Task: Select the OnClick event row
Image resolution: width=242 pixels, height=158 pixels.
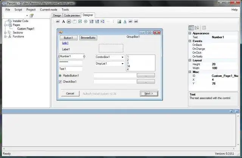Action: (x=213, y=53)
